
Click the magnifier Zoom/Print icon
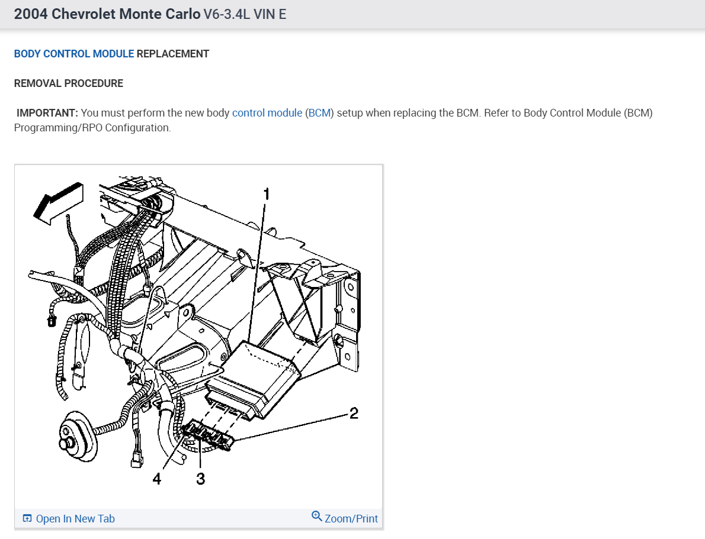click(x=316, y=517)
